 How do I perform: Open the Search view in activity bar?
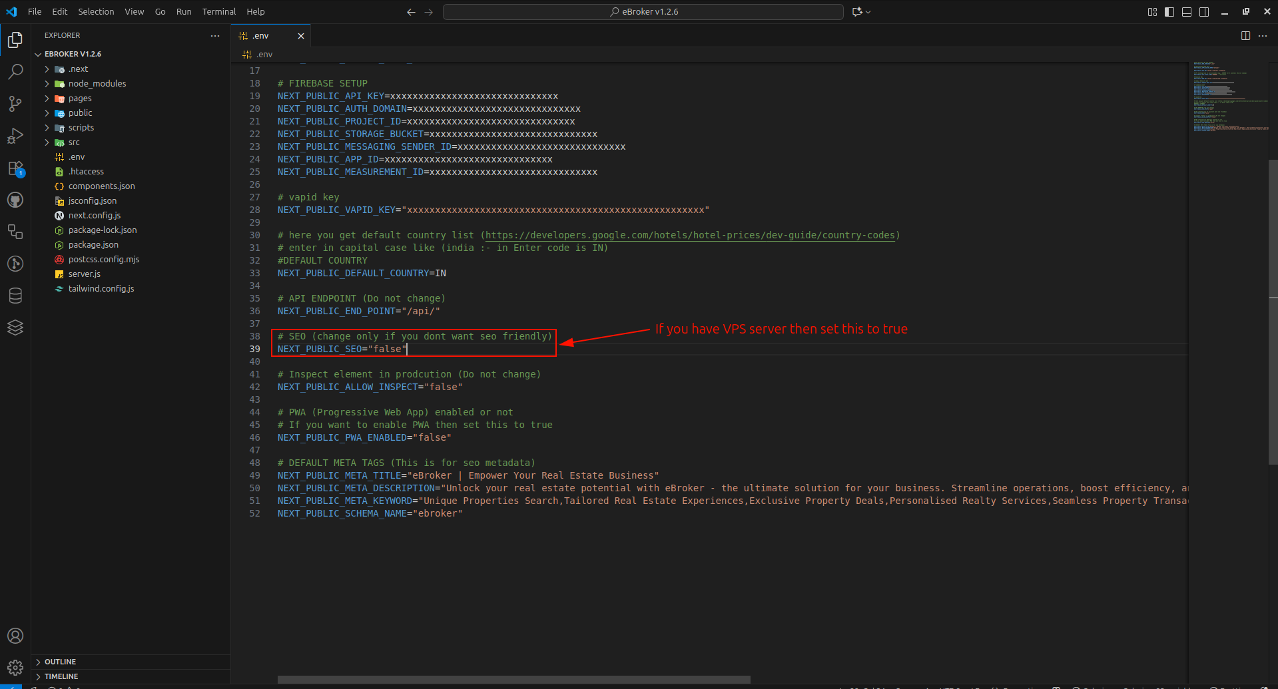(15, 71)
